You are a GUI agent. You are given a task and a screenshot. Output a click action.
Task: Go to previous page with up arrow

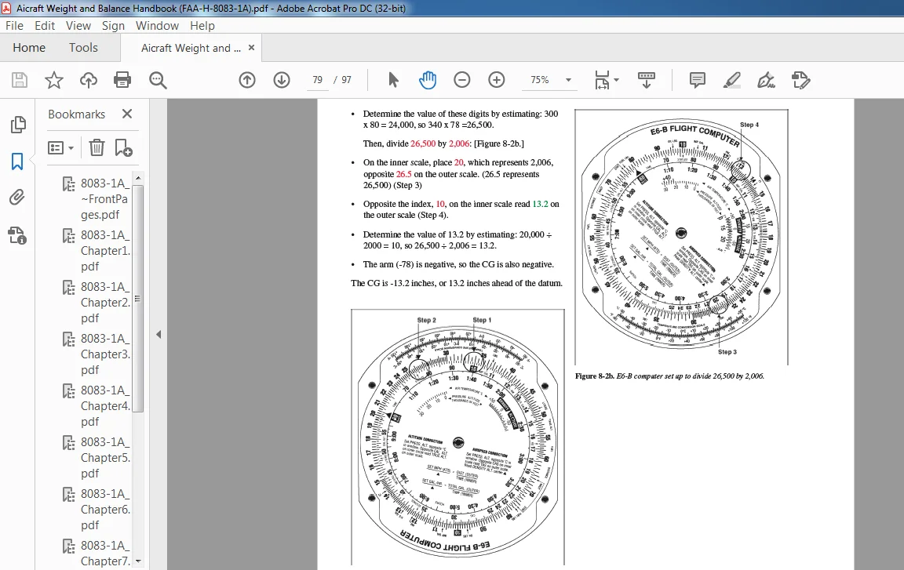(x=247, y=80)
